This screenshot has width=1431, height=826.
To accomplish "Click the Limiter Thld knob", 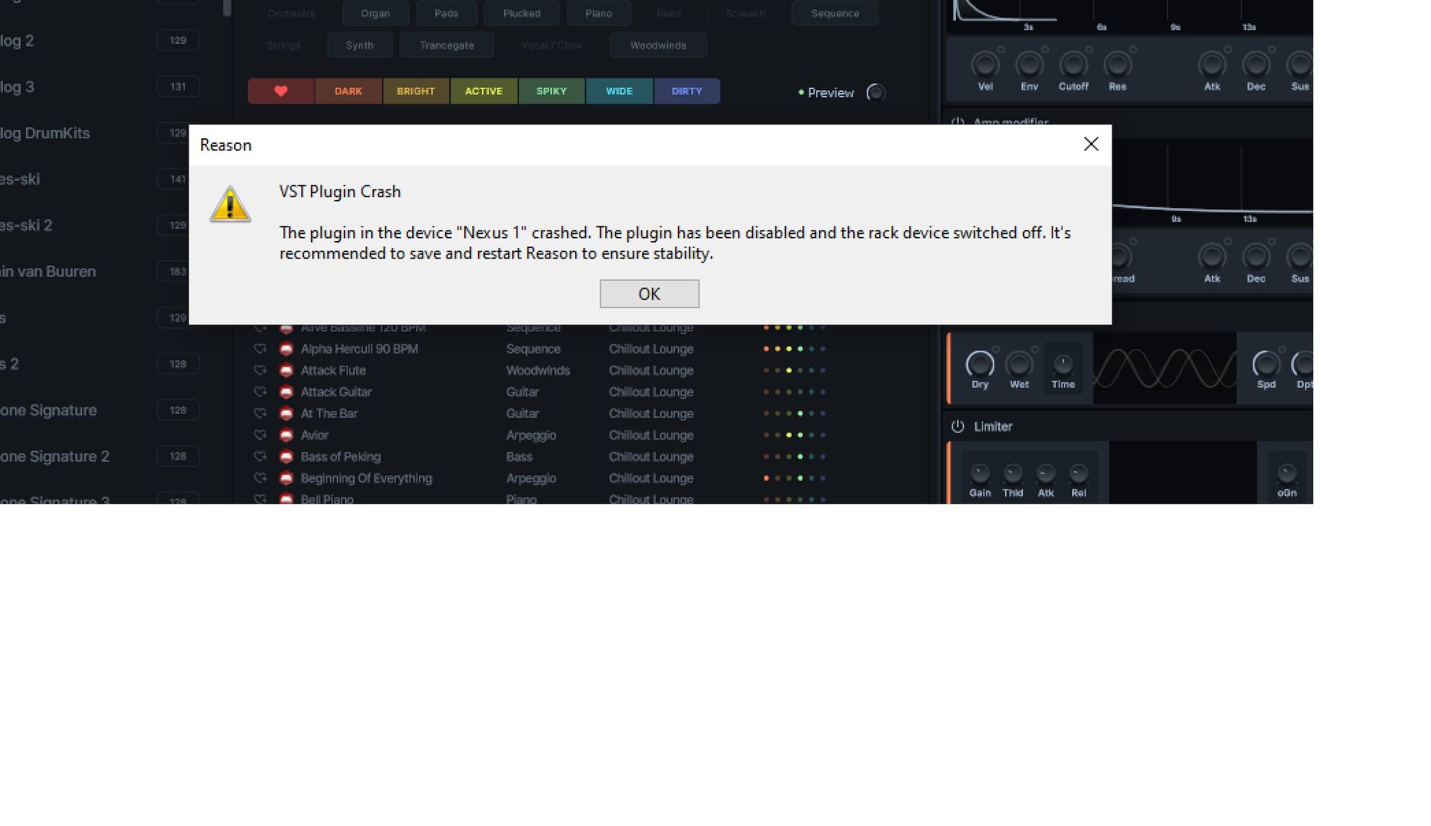I will tap(1012, 473).
